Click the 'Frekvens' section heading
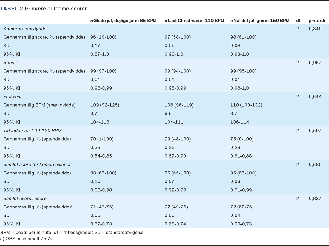This screenshot has height=246, width=329. point(13,97)
